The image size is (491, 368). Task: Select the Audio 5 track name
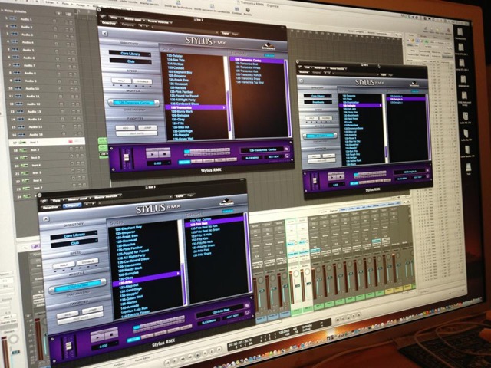coord(28,50)
